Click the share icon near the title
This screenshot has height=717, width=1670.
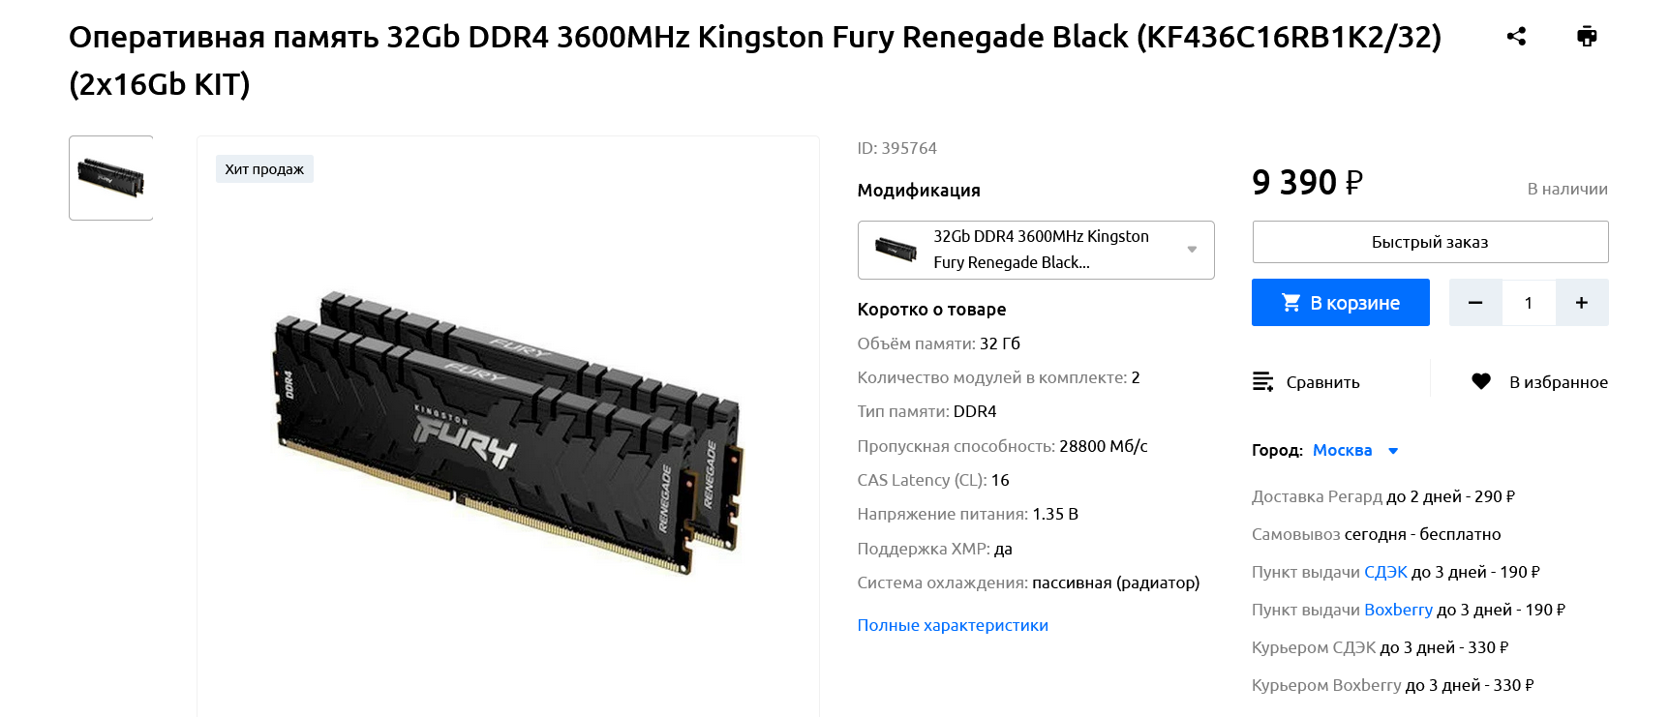[1516, 37]
